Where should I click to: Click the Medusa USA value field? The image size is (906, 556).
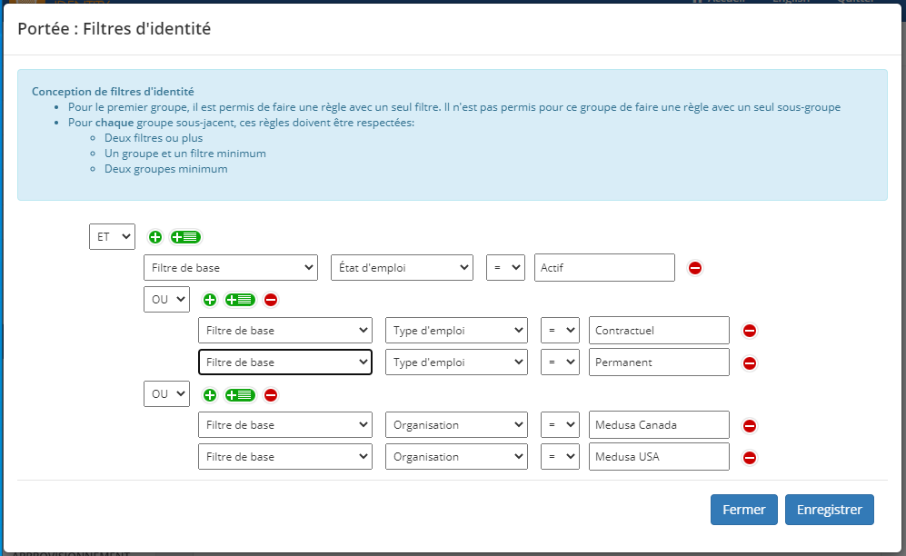[659, 457]
